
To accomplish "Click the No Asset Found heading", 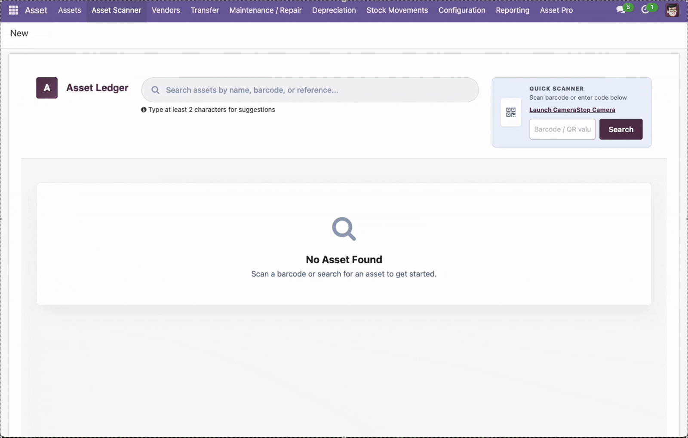I will 344,259.
